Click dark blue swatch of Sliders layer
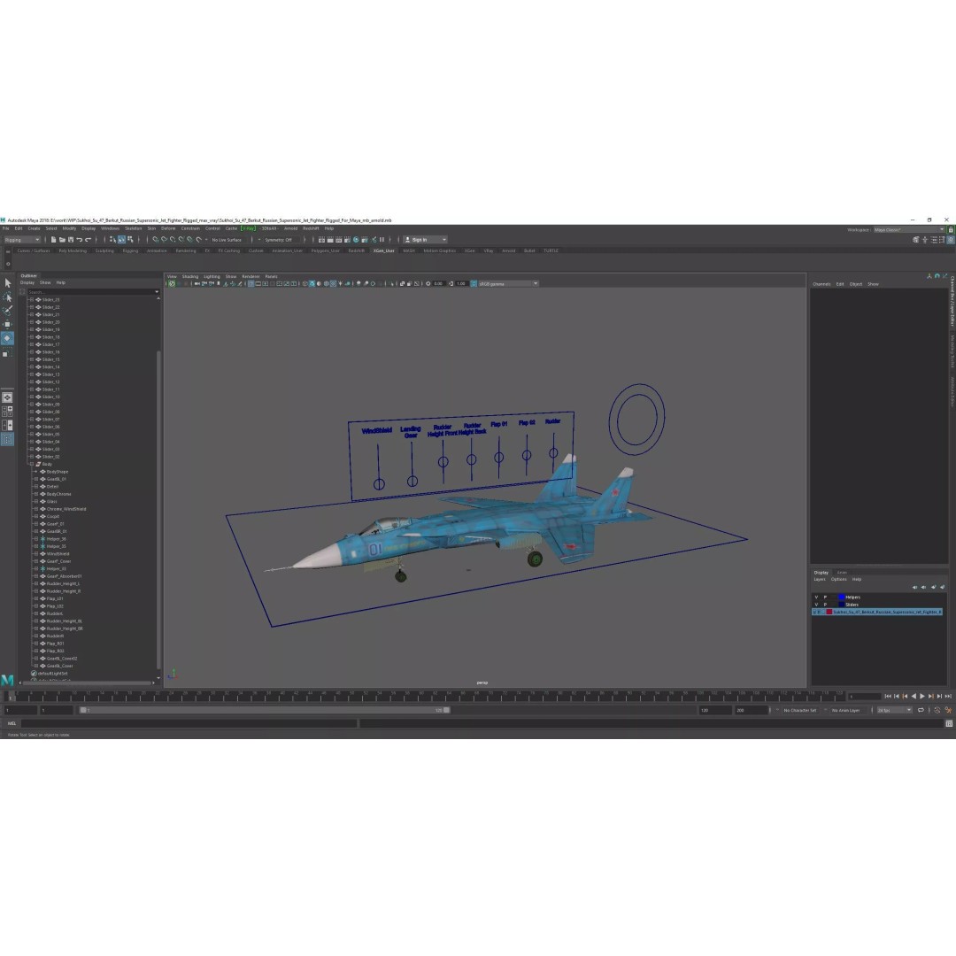This screenshot has width=956, height=956. pos(842,605)
